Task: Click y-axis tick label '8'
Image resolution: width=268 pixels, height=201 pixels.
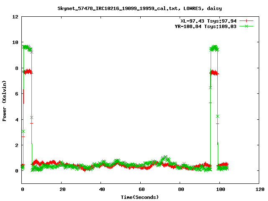Action: [17, 68]
